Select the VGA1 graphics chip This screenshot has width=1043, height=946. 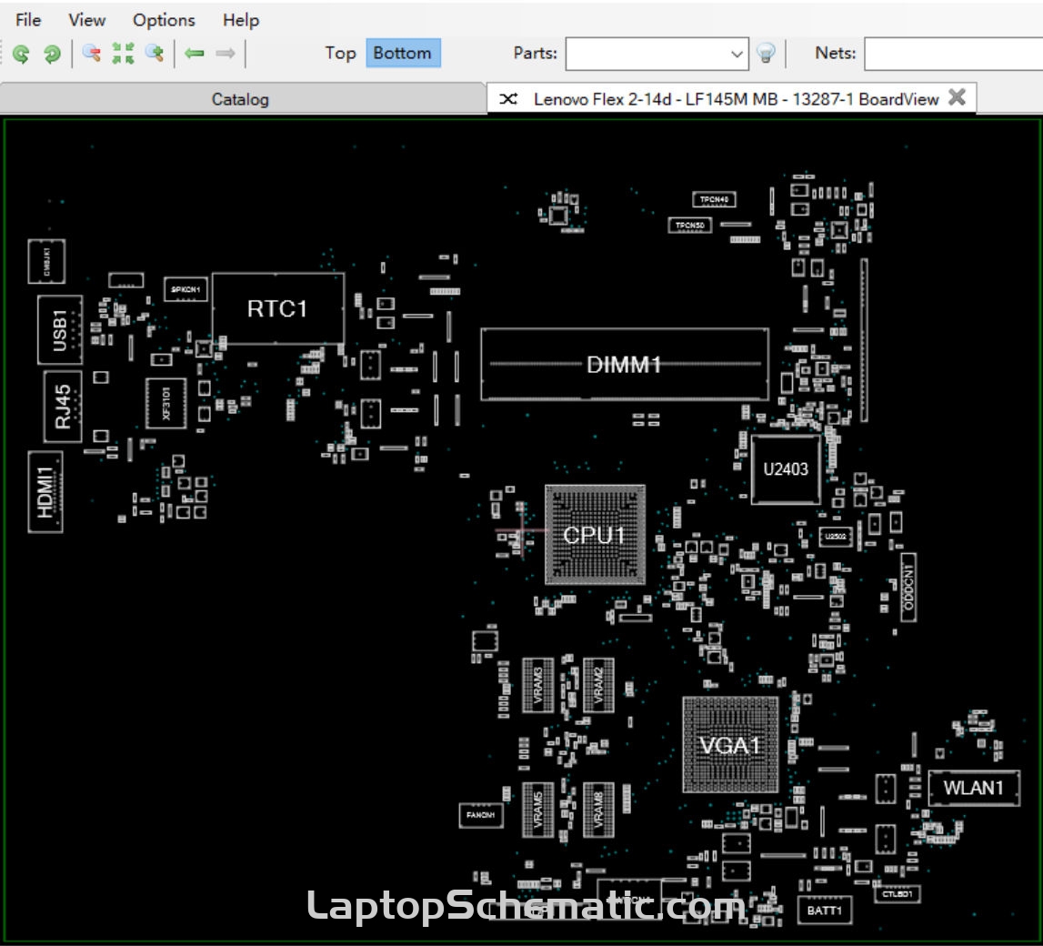click(x=729, y=745)
